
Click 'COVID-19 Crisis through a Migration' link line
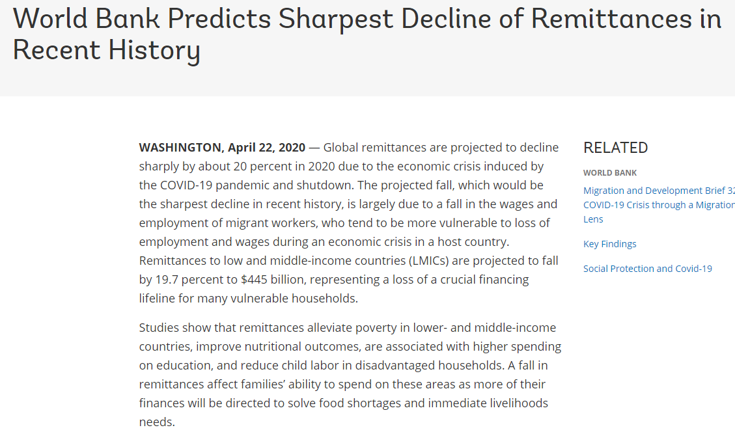pos(658,205)
